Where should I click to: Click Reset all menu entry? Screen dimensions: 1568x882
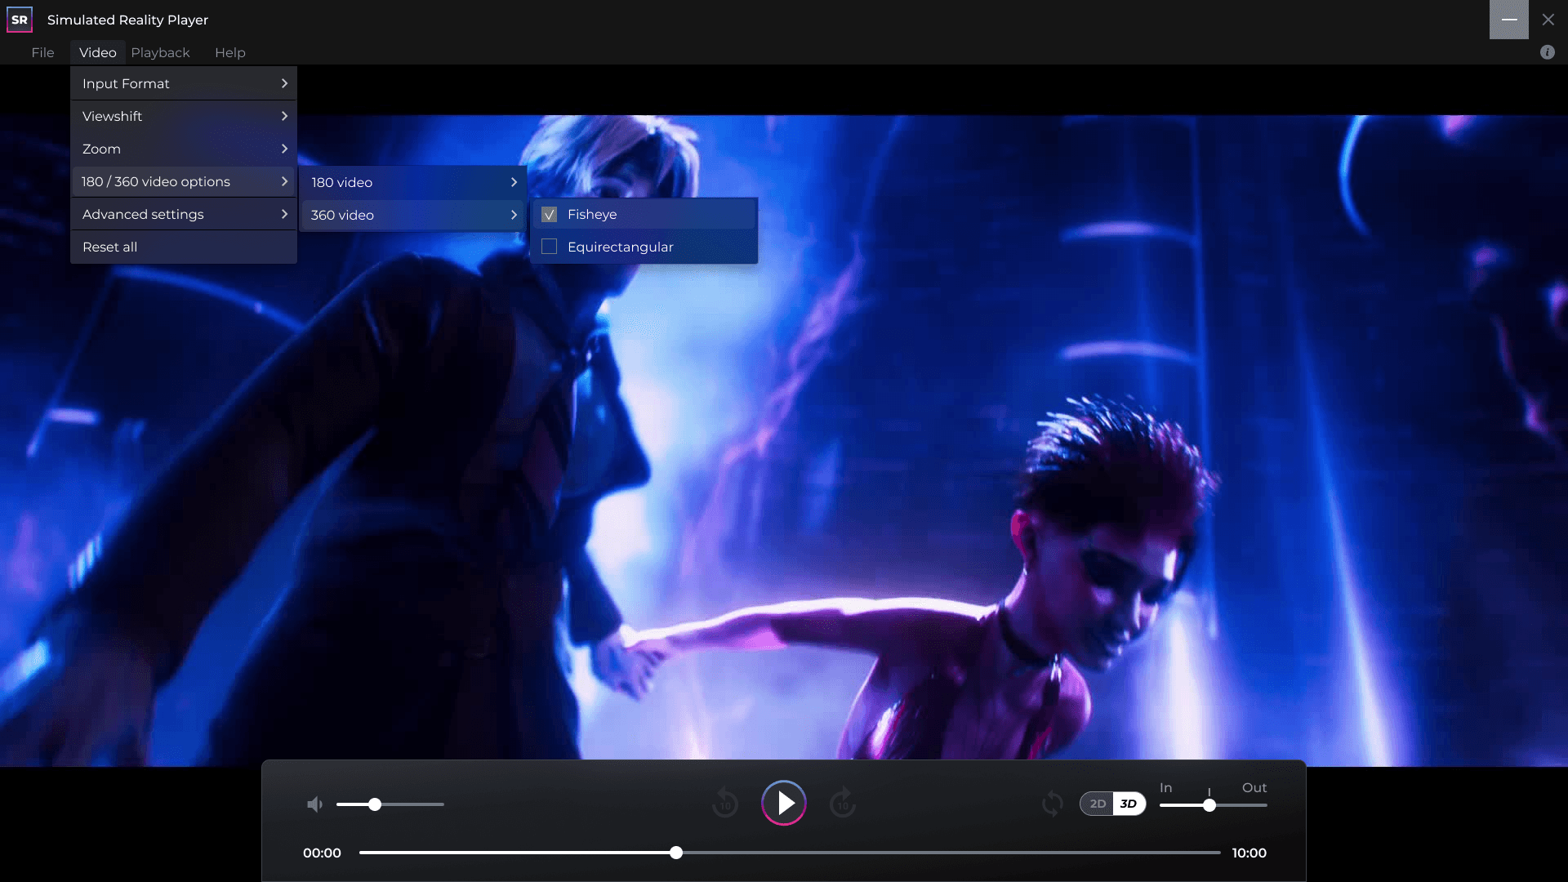[x=109, y=247]
